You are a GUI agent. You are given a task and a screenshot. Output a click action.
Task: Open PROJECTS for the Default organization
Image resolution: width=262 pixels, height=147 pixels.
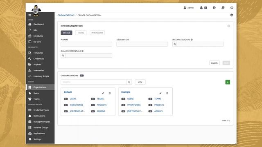(x=102, y=105)
